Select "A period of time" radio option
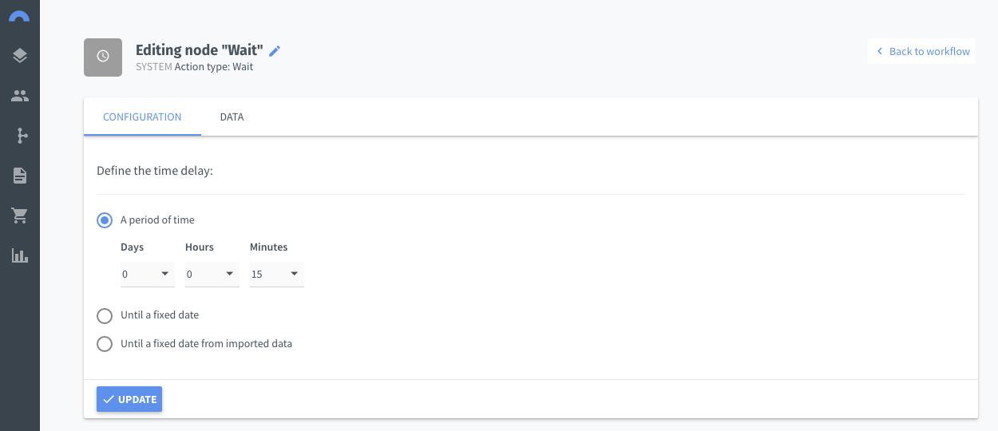The height and width of the screenshot is (431, 998). click(x=105, y=220)
